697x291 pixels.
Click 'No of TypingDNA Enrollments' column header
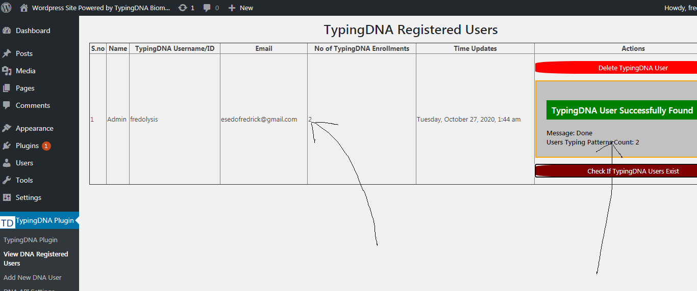pyautogui.click(x=362, y=48)
